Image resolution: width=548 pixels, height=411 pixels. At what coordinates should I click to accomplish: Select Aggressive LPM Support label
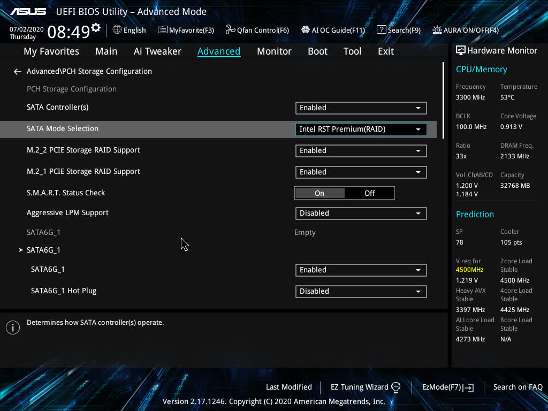click(x=67, y=213)
